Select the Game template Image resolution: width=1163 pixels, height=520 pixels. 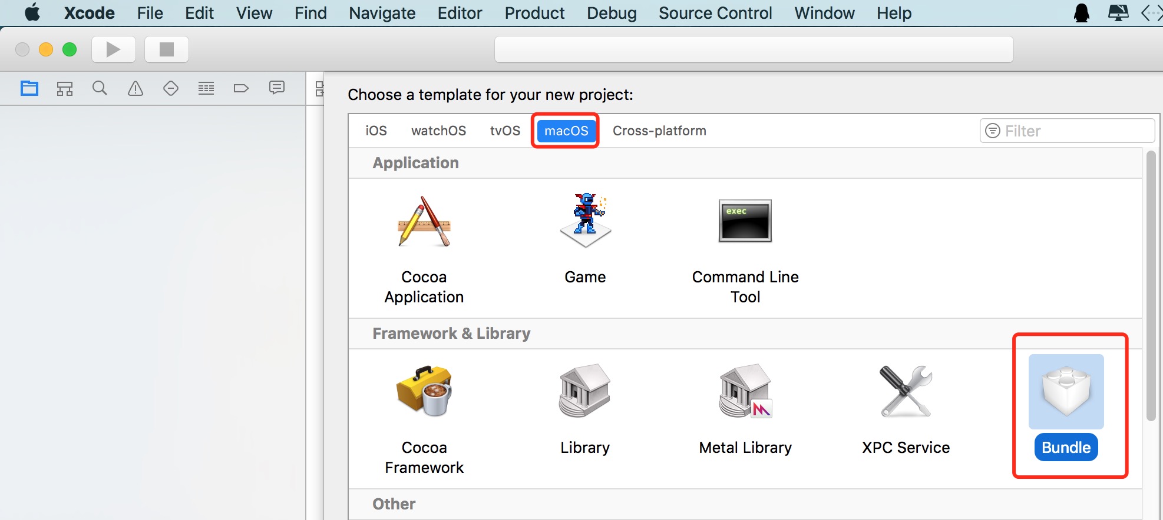585,240
